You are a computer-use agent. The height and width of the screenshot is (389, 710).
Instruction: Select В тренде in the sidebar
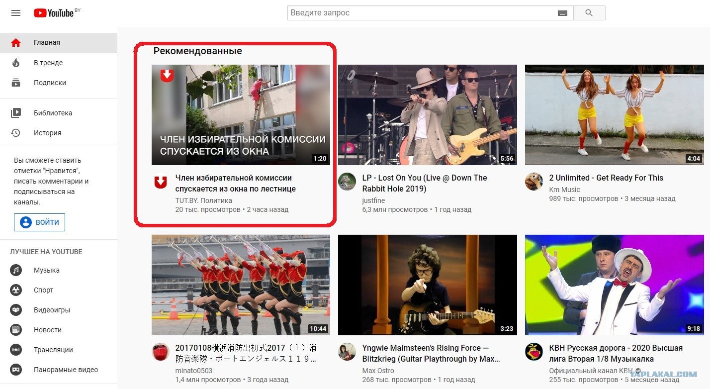[x=59, y=63]
